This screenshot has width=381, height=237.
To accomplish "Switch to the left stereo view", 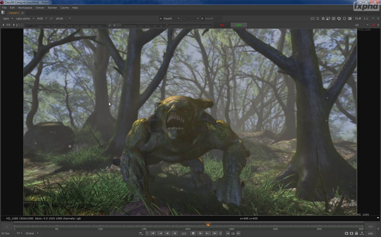I will (222, 25).
